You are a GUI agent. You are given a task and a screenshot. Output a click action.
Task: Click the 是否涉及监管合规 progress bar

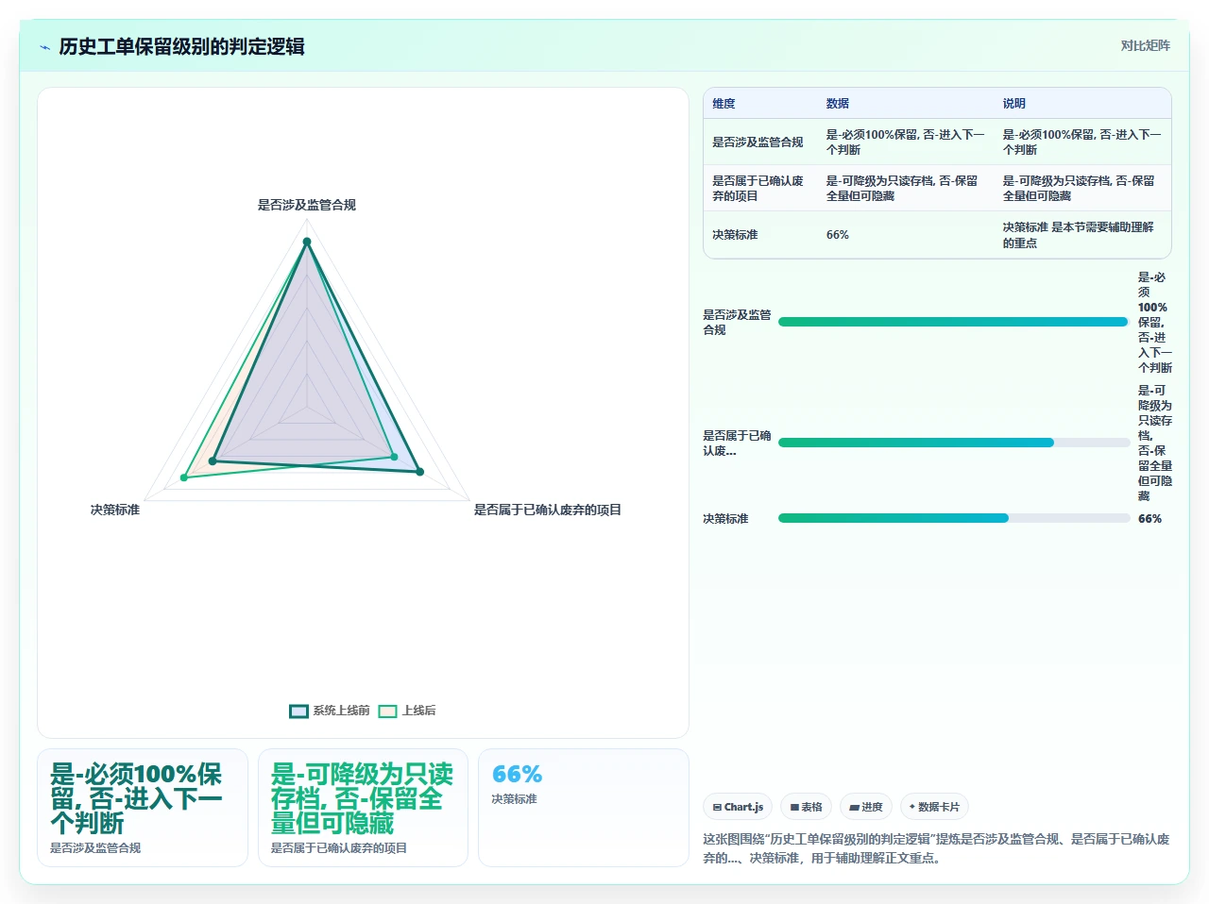(954, 322)
